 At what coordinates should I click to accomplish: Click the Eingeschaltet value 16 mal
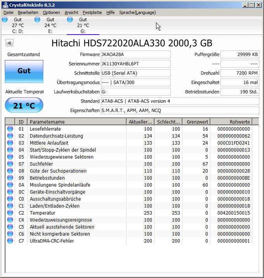[240, 82]
